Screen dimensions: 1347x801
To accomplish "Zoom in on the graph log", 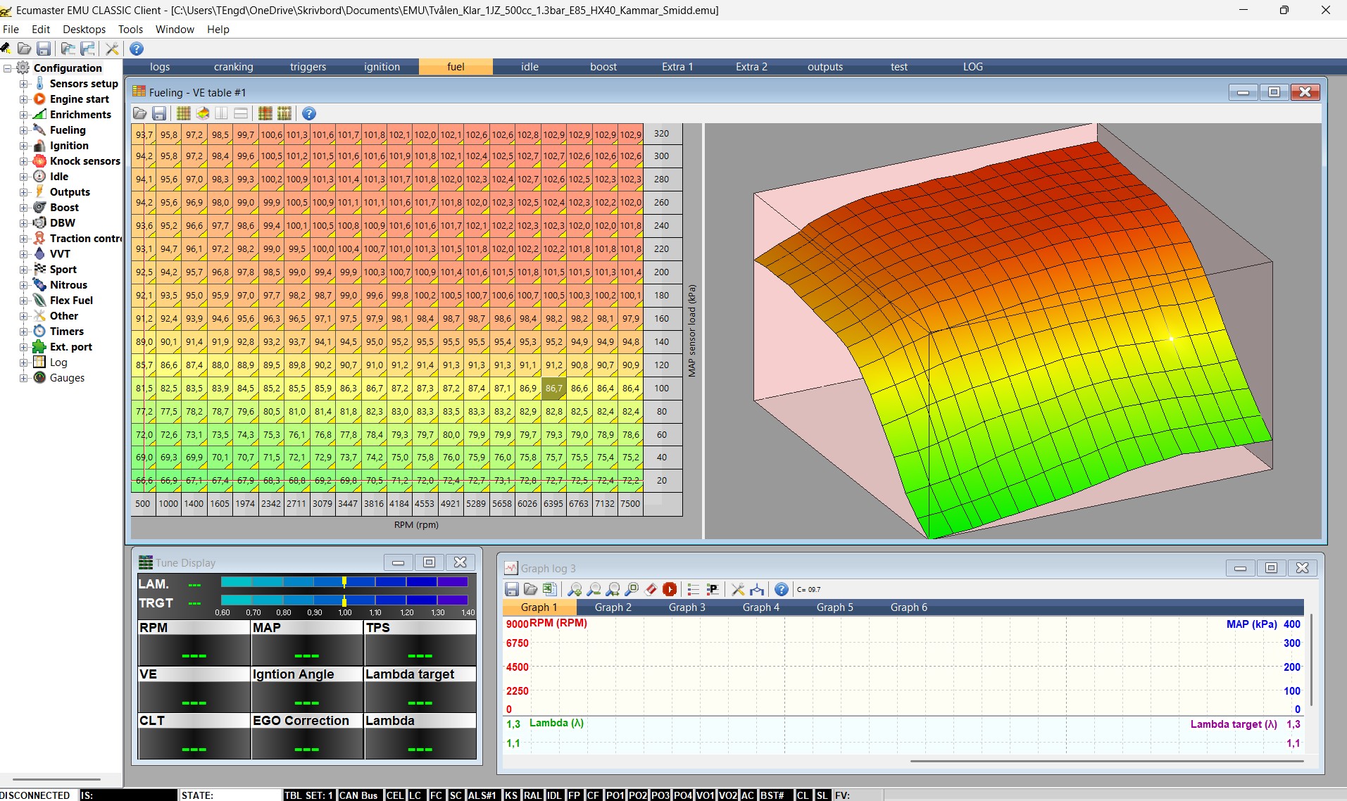I will 575,589.
